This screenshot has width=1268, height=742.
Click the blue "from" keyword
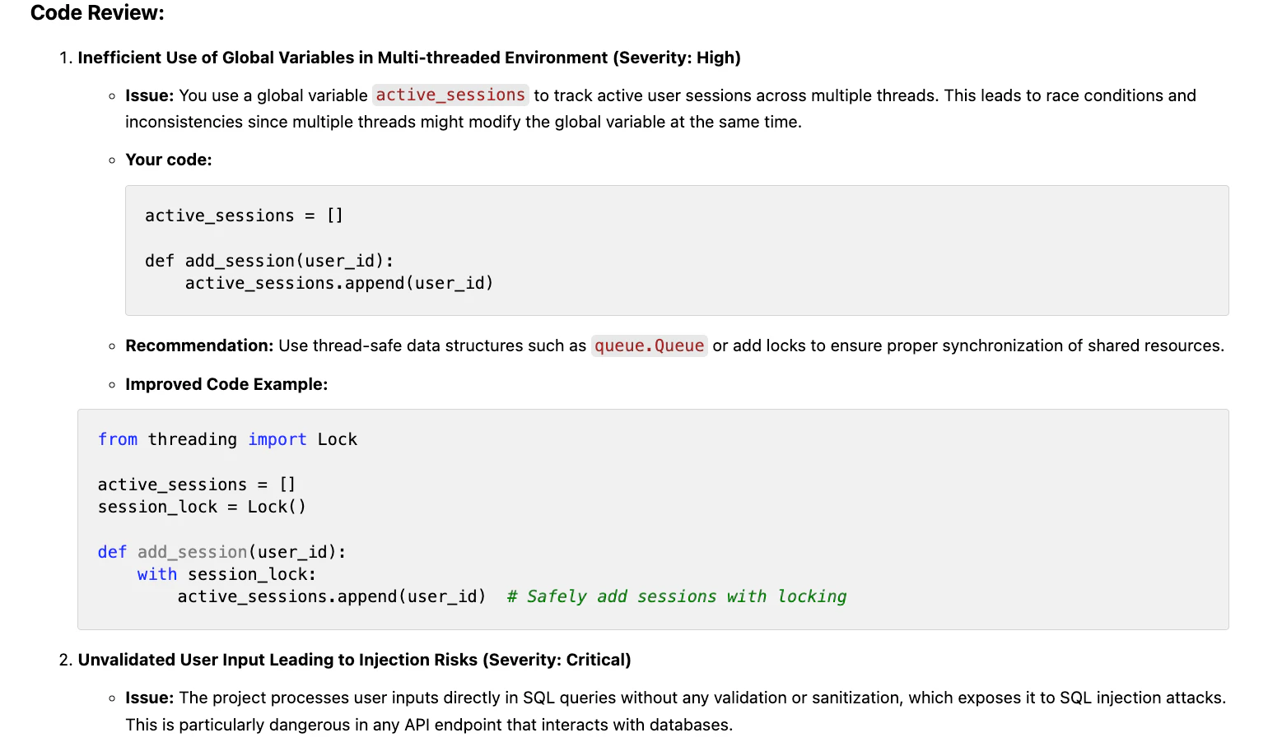118,439
